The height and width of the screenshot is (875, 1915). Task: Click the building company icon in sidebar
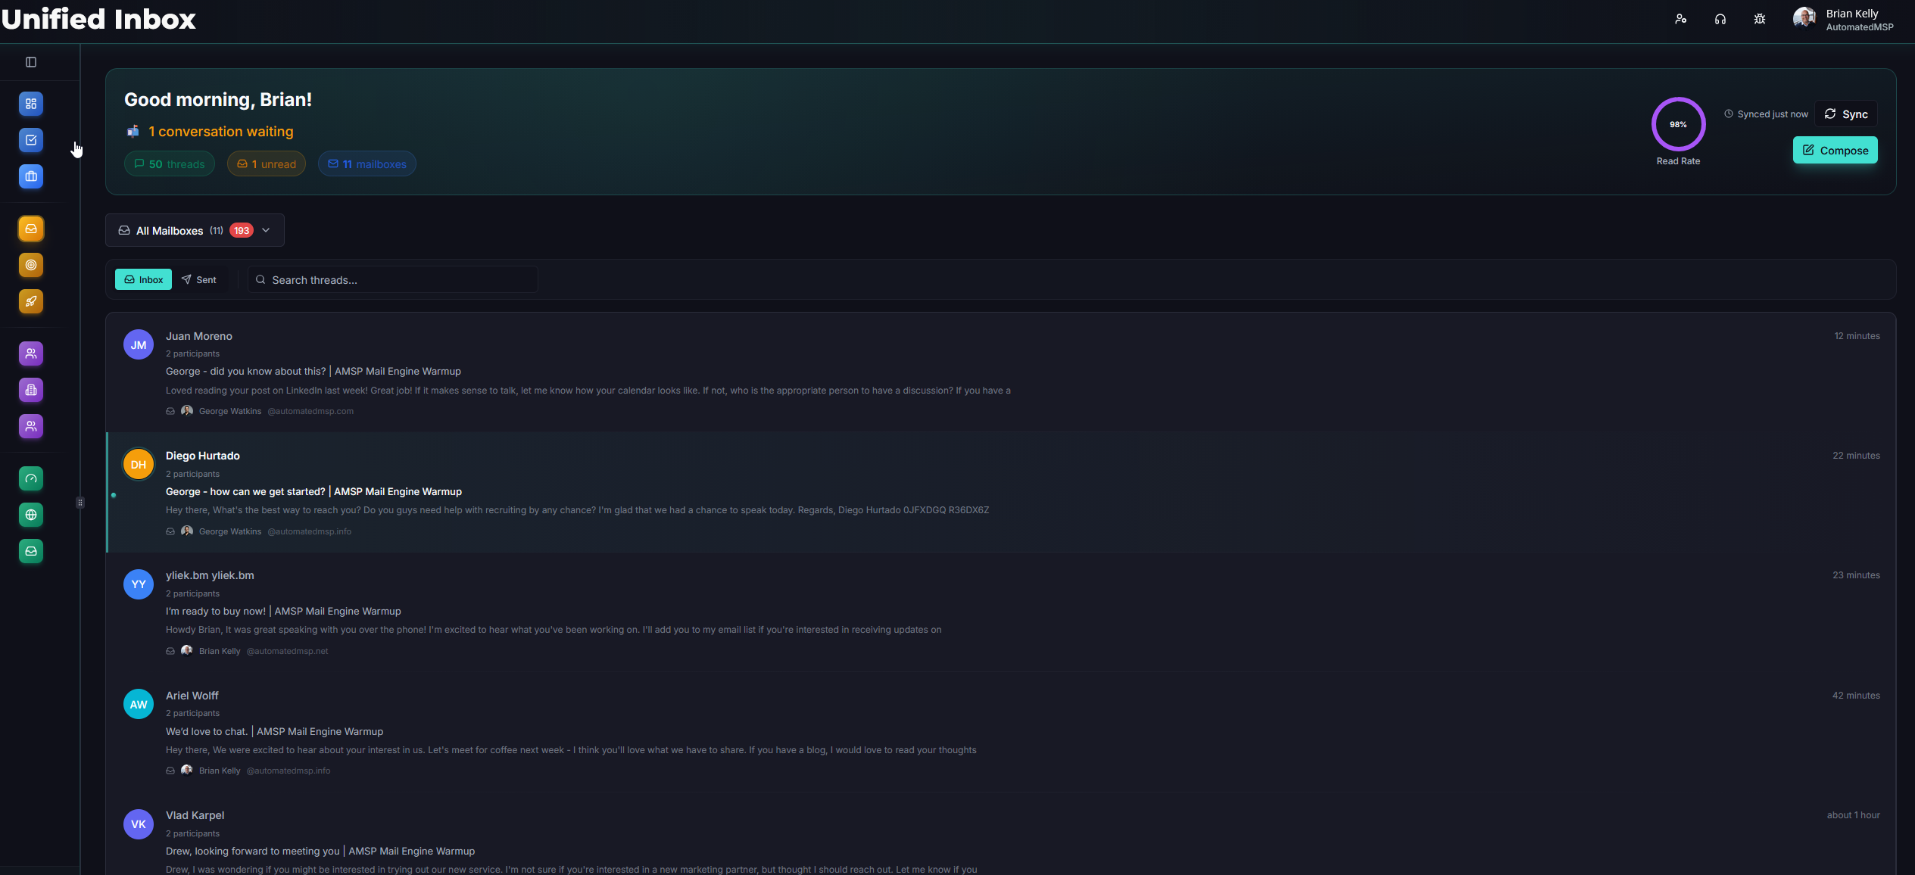point(31,390)
